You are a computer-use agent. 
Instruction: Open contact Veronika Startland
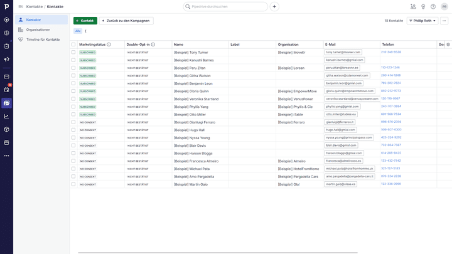(196, 99)
